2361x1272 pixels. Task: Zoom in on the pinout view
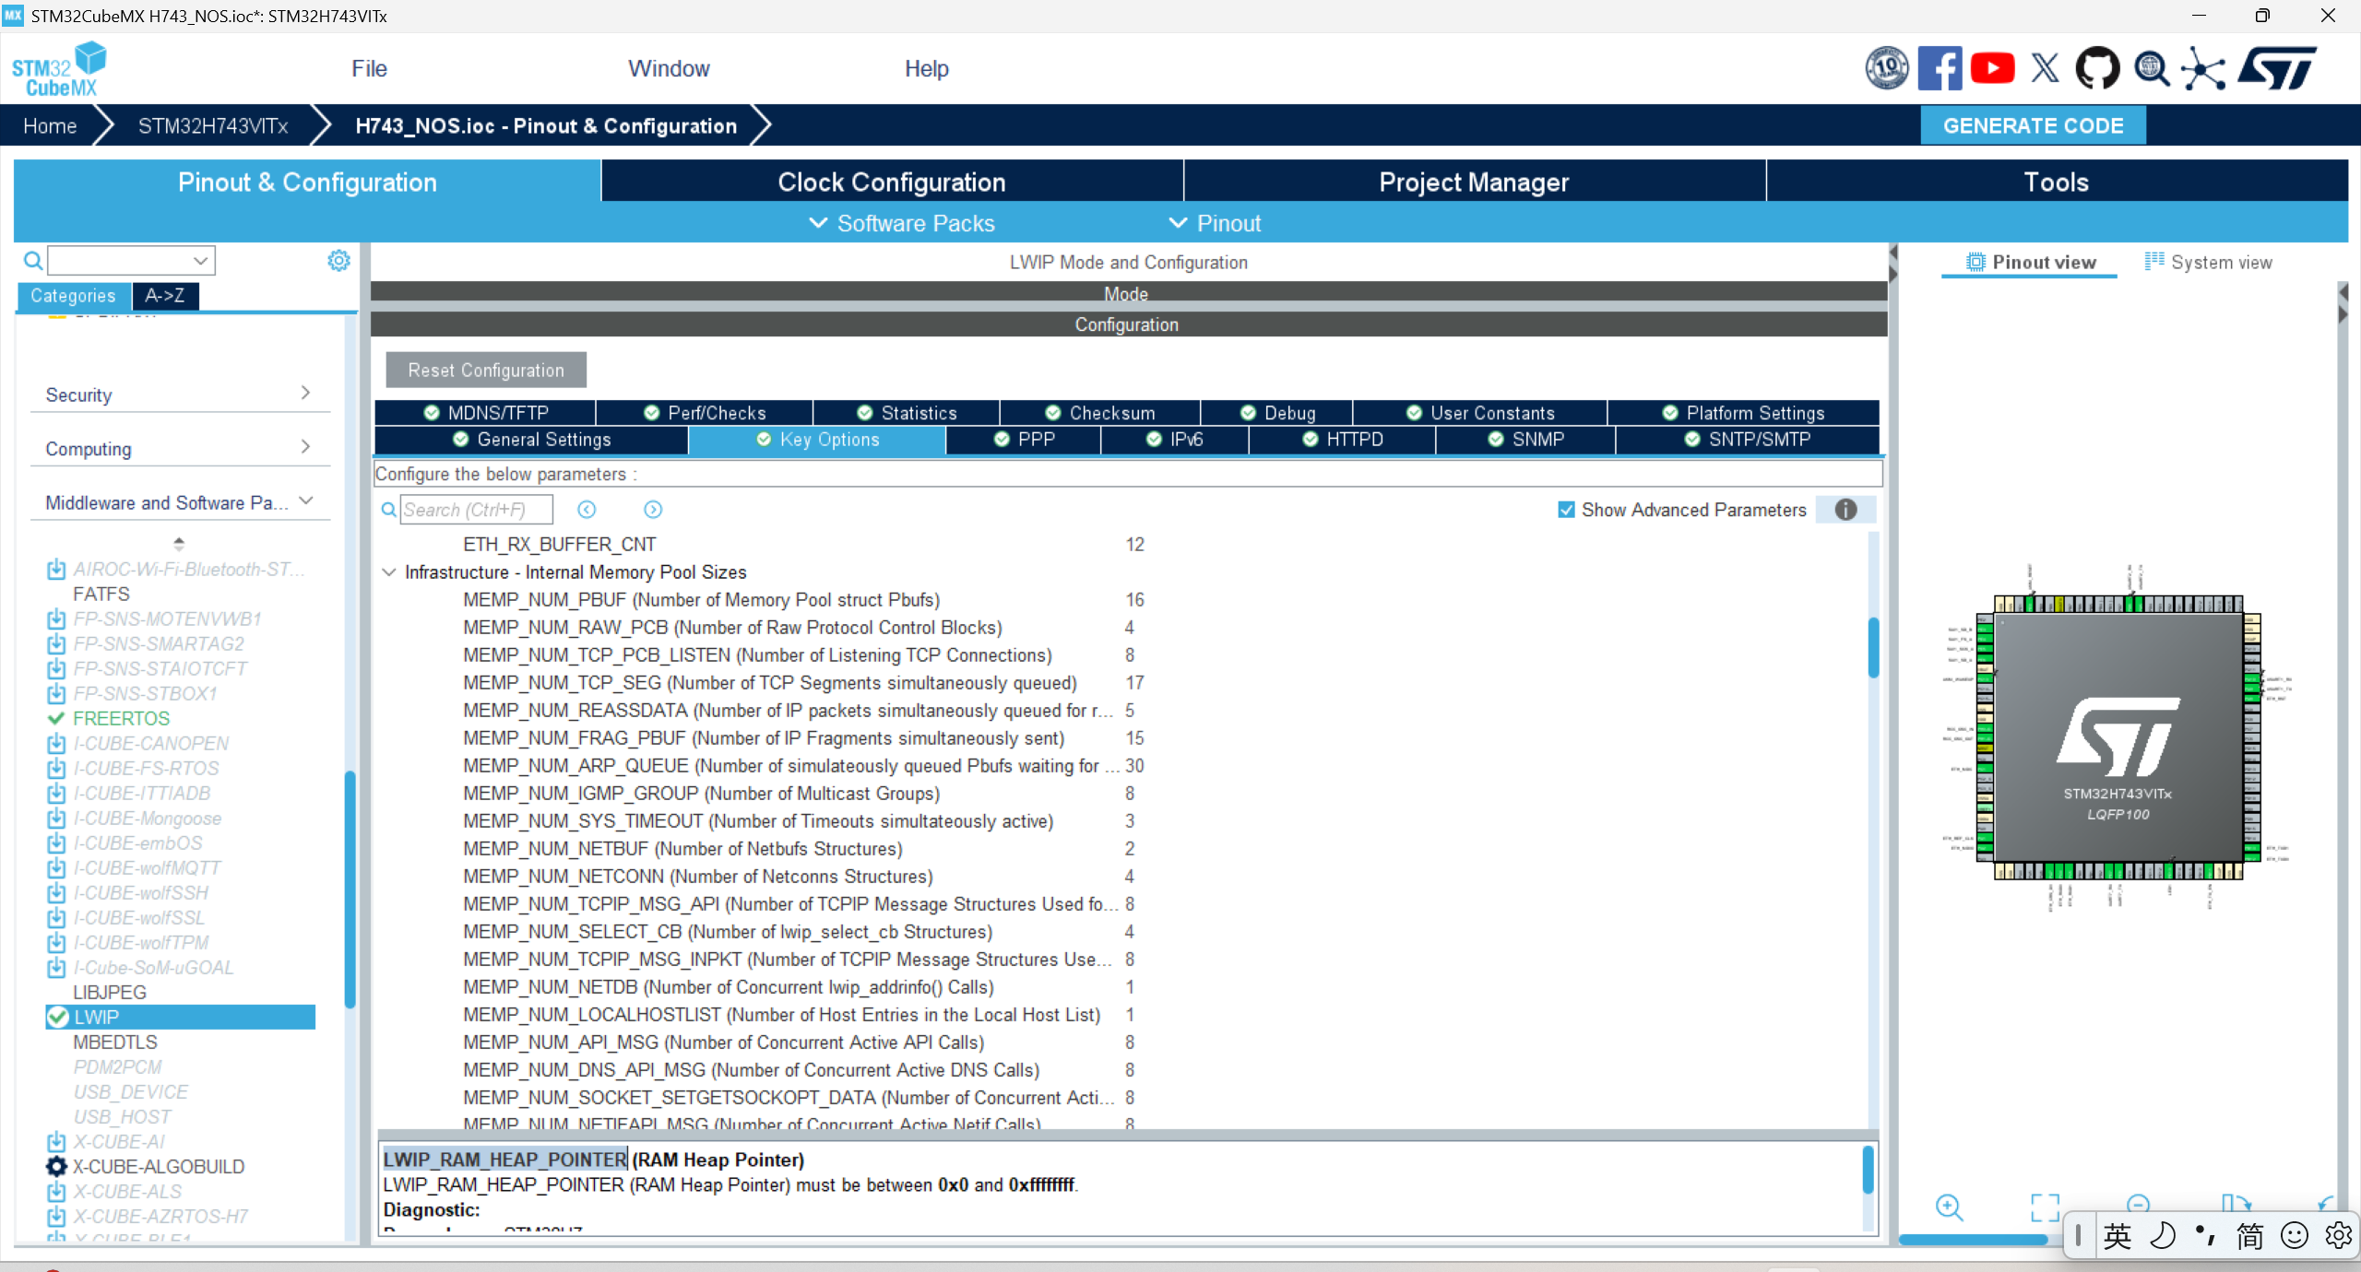coord(1949,1207)
